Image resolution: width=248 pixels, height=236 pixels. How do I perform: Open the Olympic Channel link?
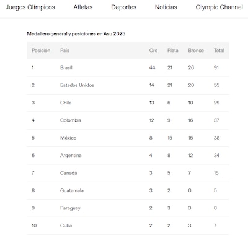click(219, 7)
